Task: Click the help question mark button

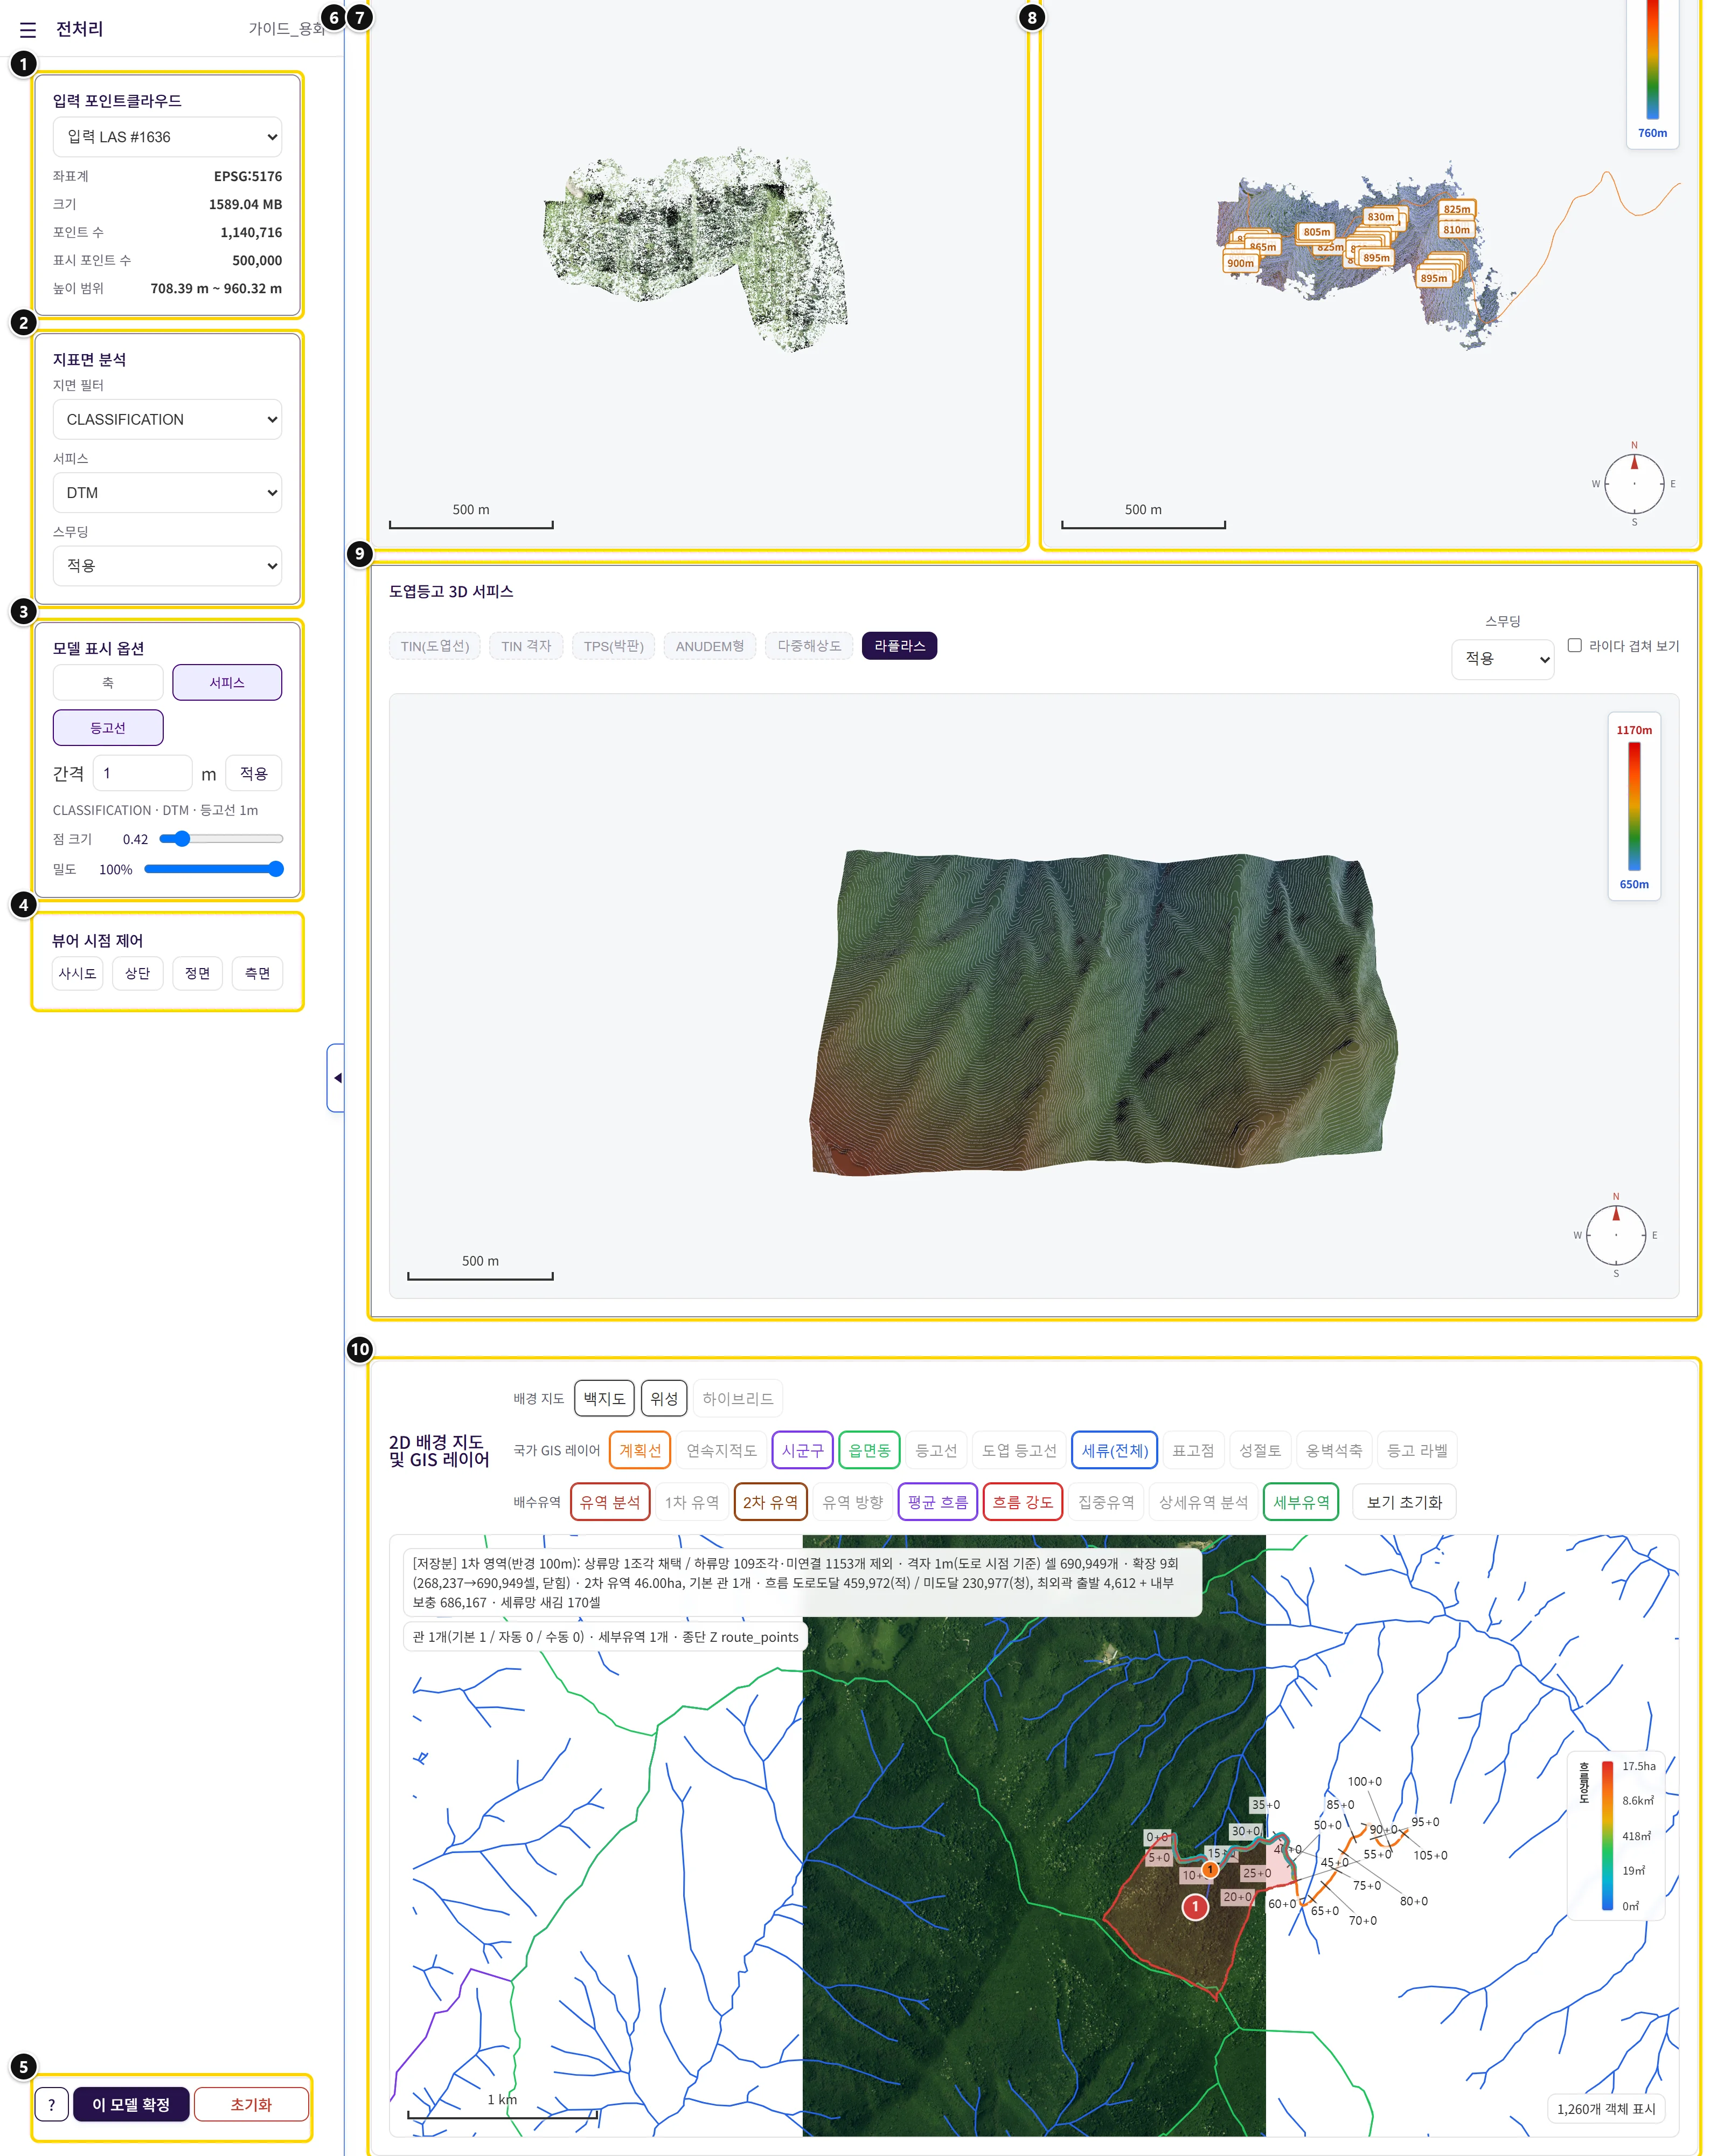Action: pos(52,2104)
